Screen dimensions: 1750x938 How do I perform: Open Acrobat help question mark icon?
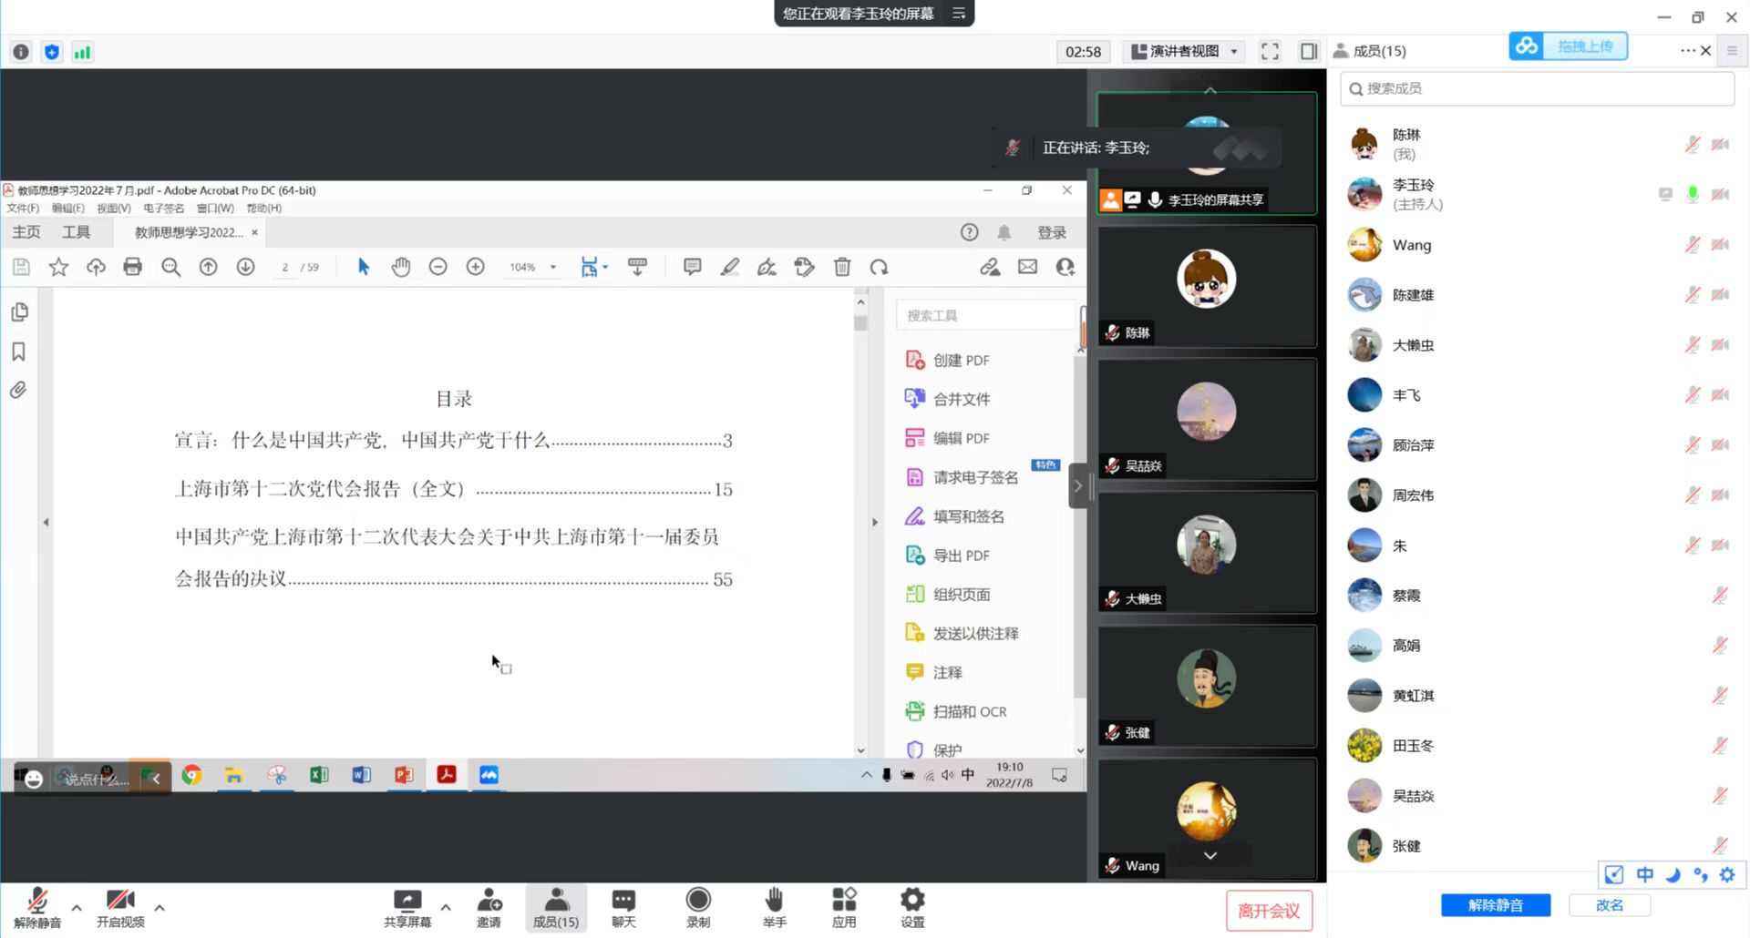pyautogui.click(x=970, y=232)
